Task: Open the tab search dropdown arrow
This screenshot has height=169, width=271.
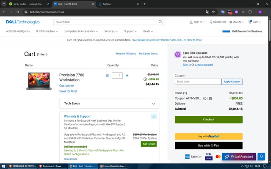Action: [4, 4]
